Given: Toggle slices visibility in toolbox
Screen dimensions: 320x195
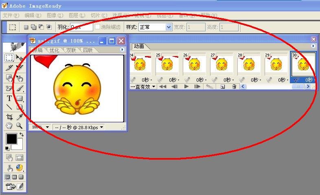Looking at the screenshot, I should click(x=20, y=158).
